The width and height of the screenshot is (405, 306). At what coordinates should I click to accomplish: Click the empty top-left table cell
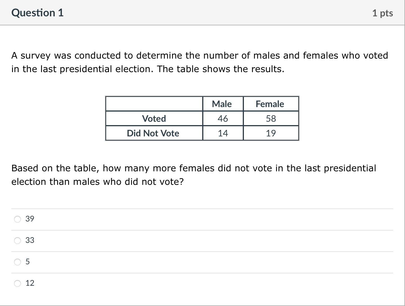[x=154, y=104]
